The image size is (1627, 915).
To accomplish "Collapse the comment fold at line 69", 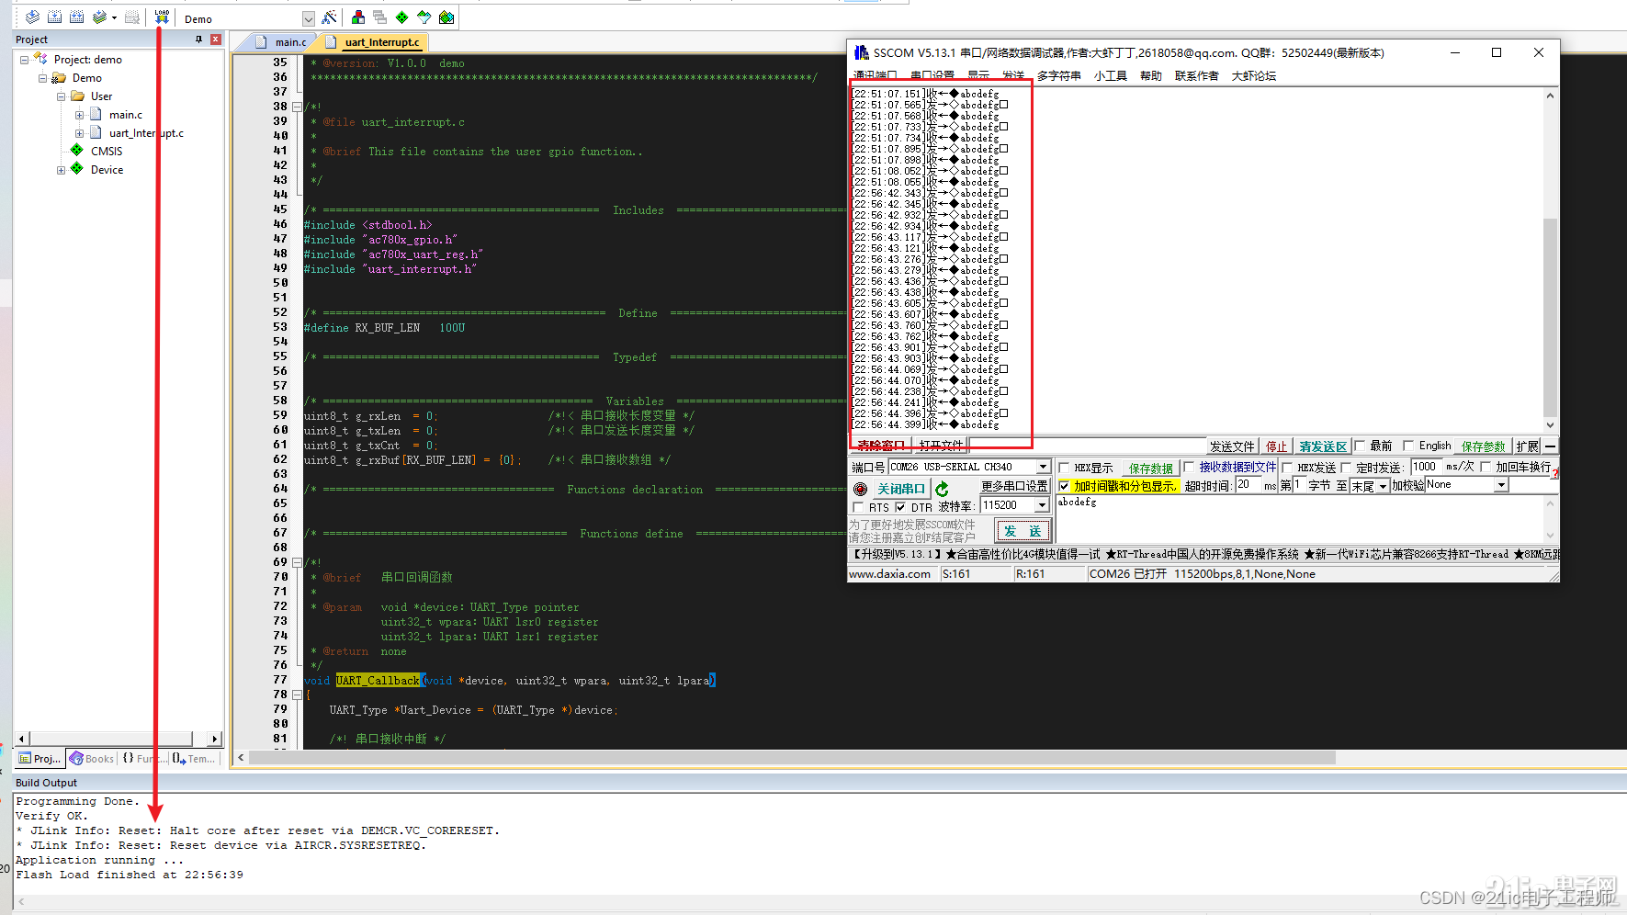I will 297,562.
